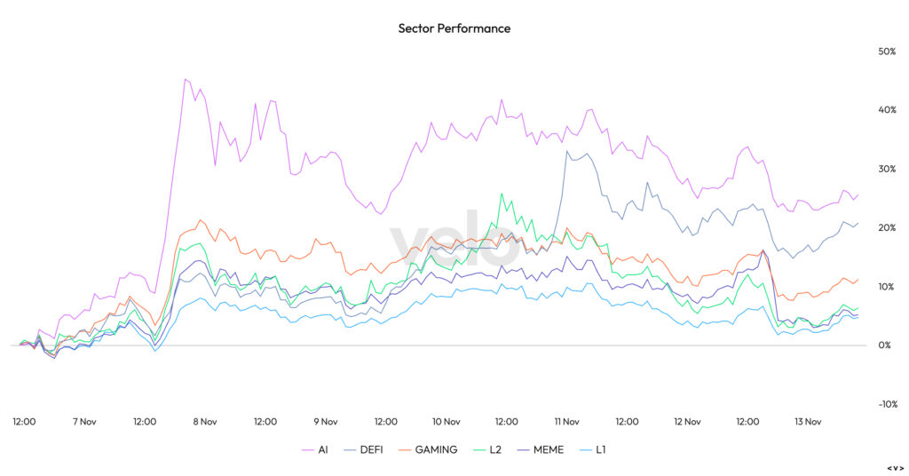Click the velo watermark logo
The height and width of the screenshot is (476, 909).
coord(454,239)
